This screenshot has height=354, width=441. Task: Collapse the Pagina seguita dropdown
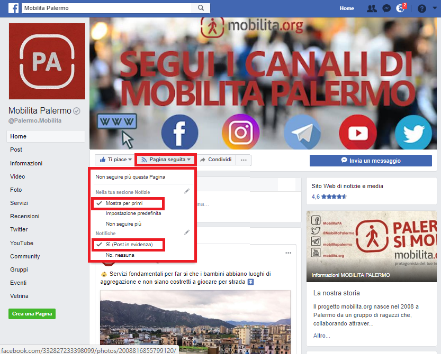click(x=166, y=160)
